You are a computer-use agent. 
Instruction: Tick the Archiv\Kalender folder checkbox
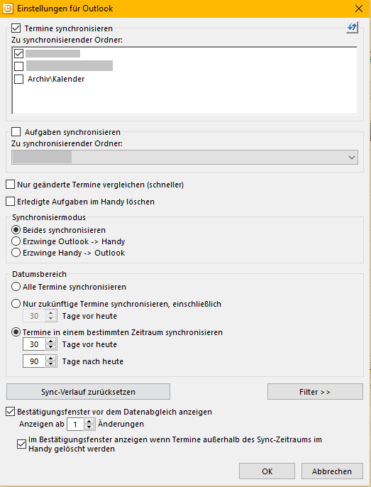18,80
